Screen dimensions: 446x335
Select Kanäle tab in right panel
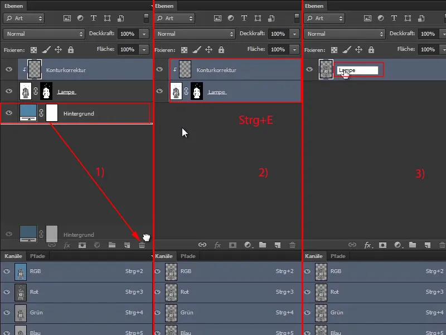click(314, 256)
